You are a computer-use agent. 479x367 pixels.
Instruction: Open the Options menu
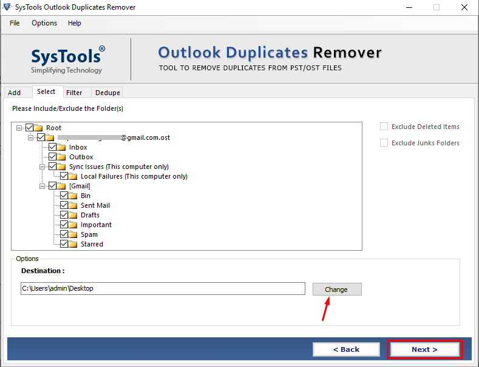tap(44, 23)
